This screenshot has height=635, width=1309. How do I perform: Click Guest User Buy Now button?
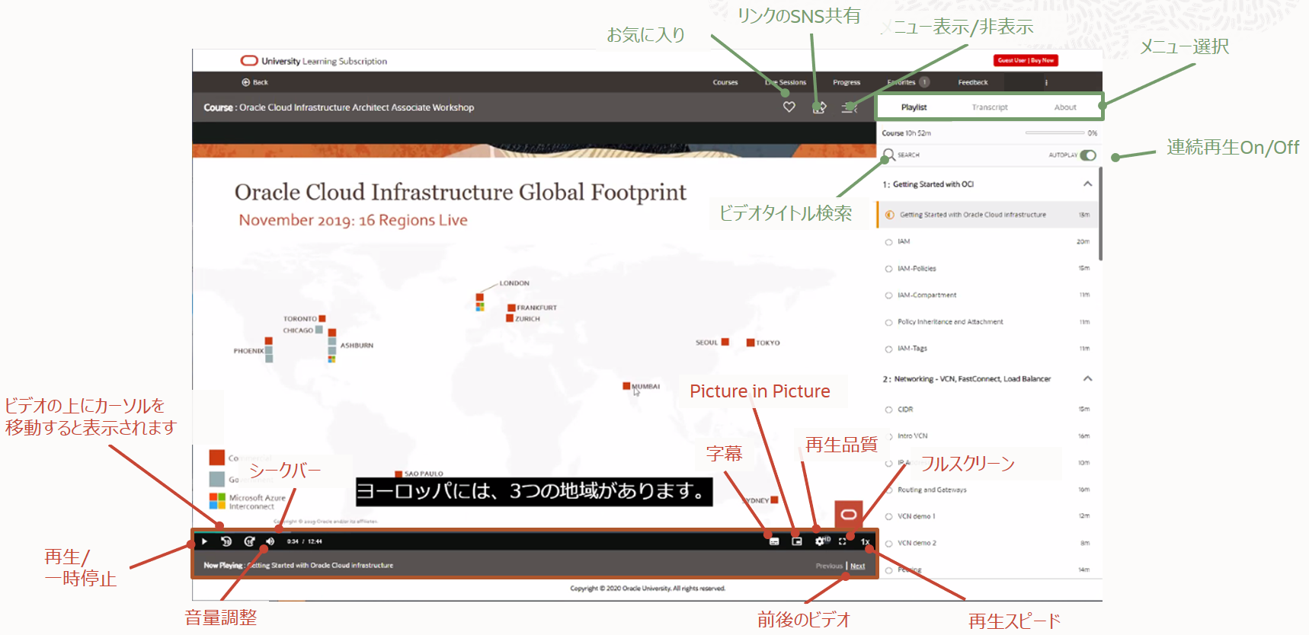pyautogui.click(x=1026, y=60)
